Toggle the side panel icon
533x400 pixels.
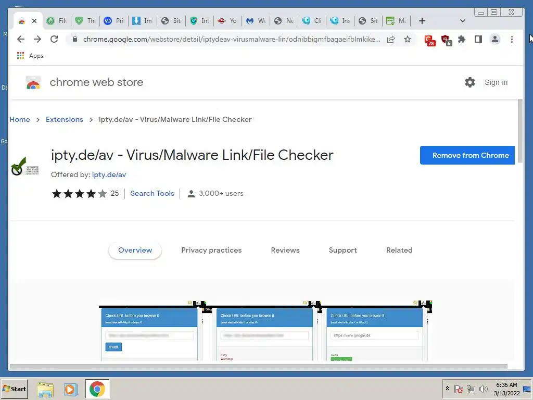coord(478,40)
